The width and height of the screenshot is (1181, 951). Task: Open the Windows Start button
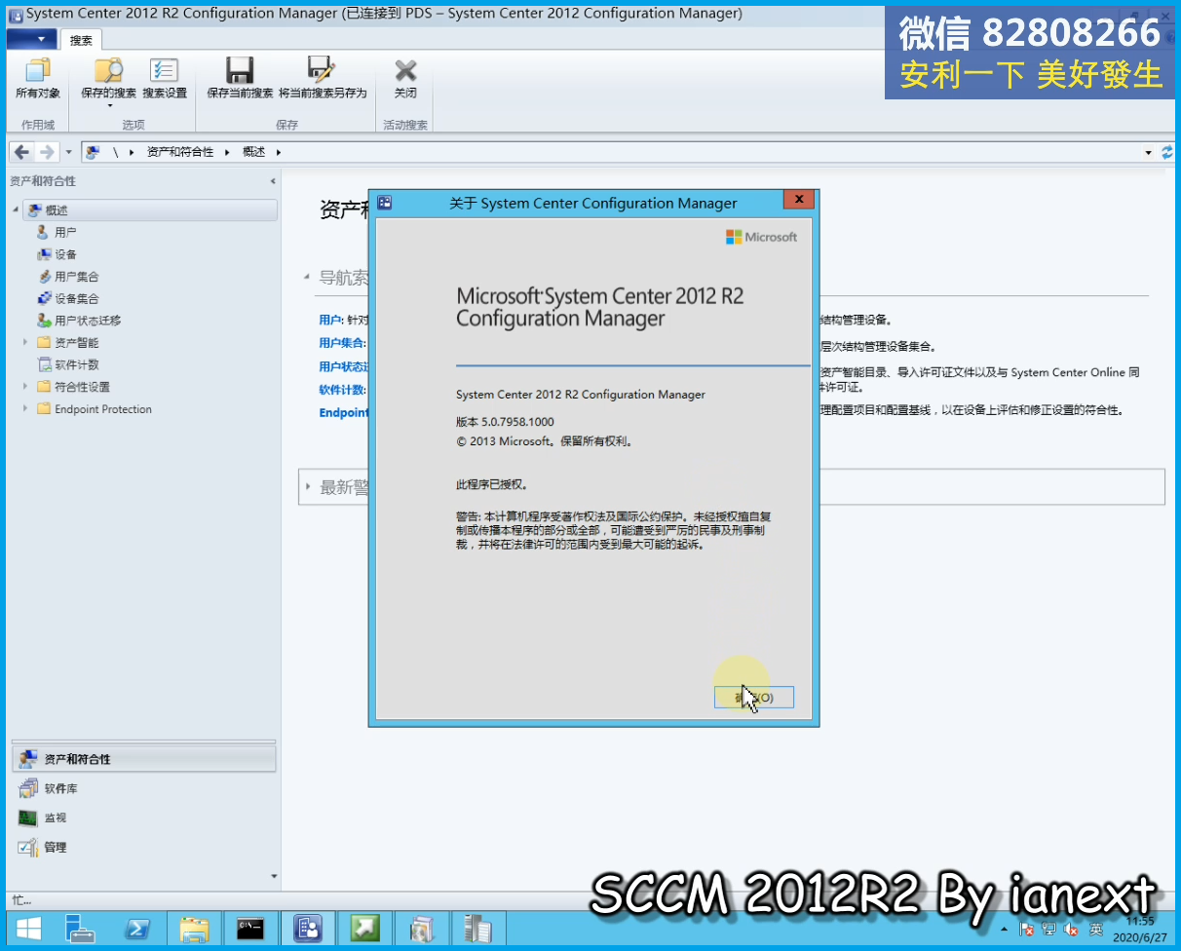(x=27, y=929)
